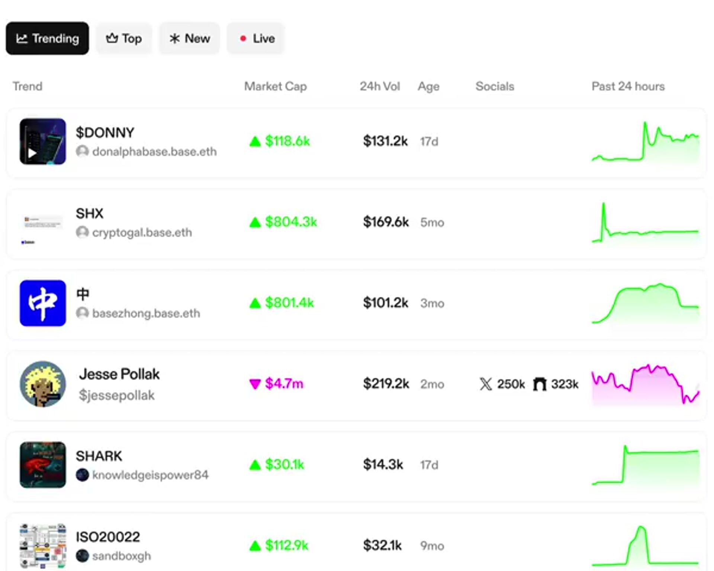Play the $DONNY video thumbnail
This screenshot has width=714, height=571.
tap(43, 141)
